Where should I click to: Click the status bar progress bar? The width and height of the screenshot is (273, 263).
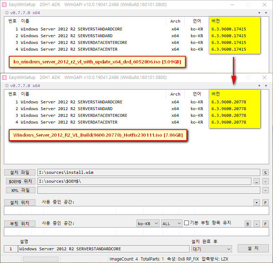click(41, 259)
